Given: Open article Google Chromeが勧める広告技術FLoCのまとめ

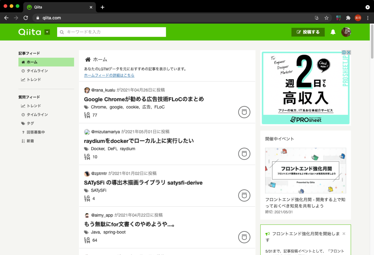Looking at the screenshot, I should [144, 99].
